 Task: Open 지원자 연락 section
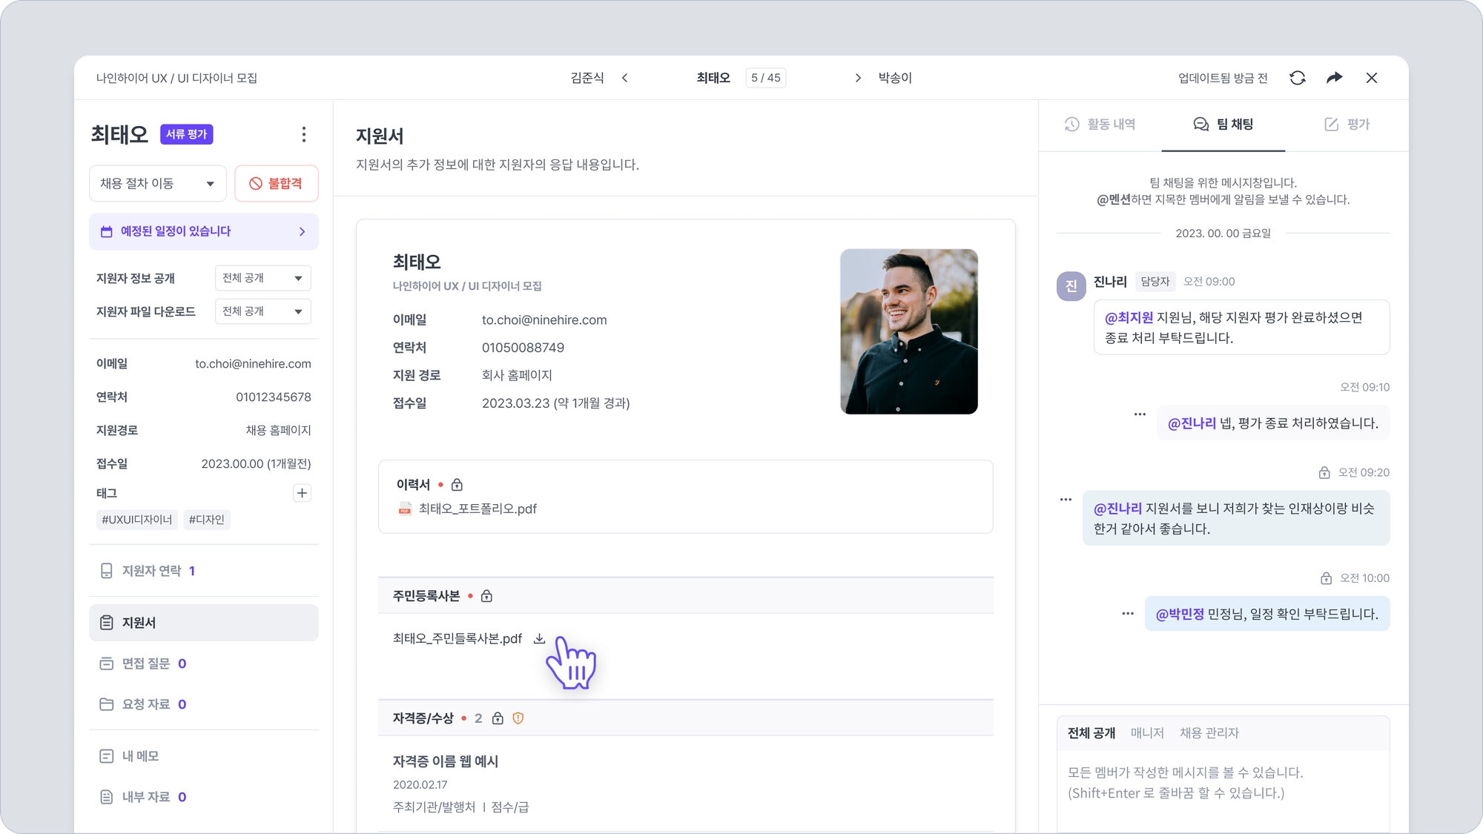204,571
